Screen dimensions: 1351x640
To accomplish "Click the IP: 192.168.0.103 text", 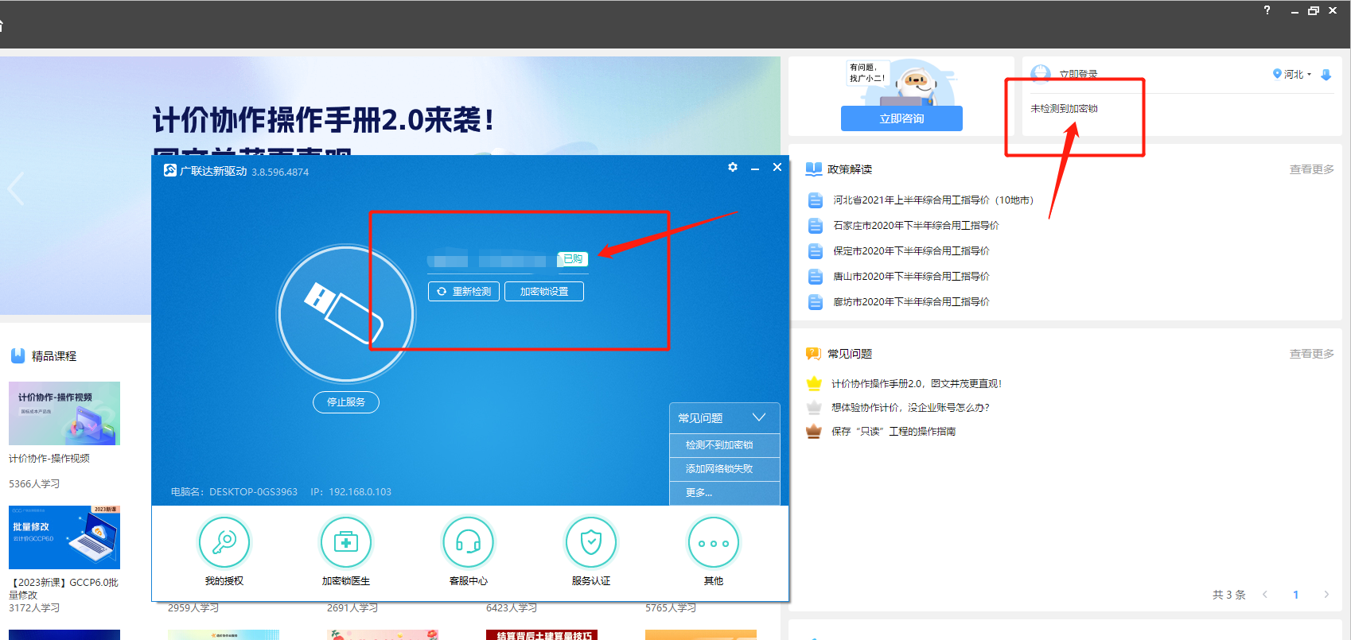I will pos(351,492).
